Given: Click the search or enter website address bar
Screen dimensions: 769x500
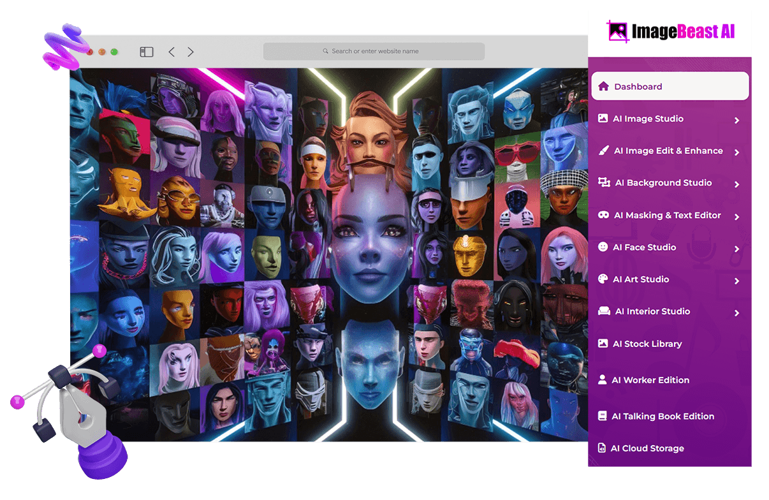Looking at the screenshot, I should coord(374,51).
